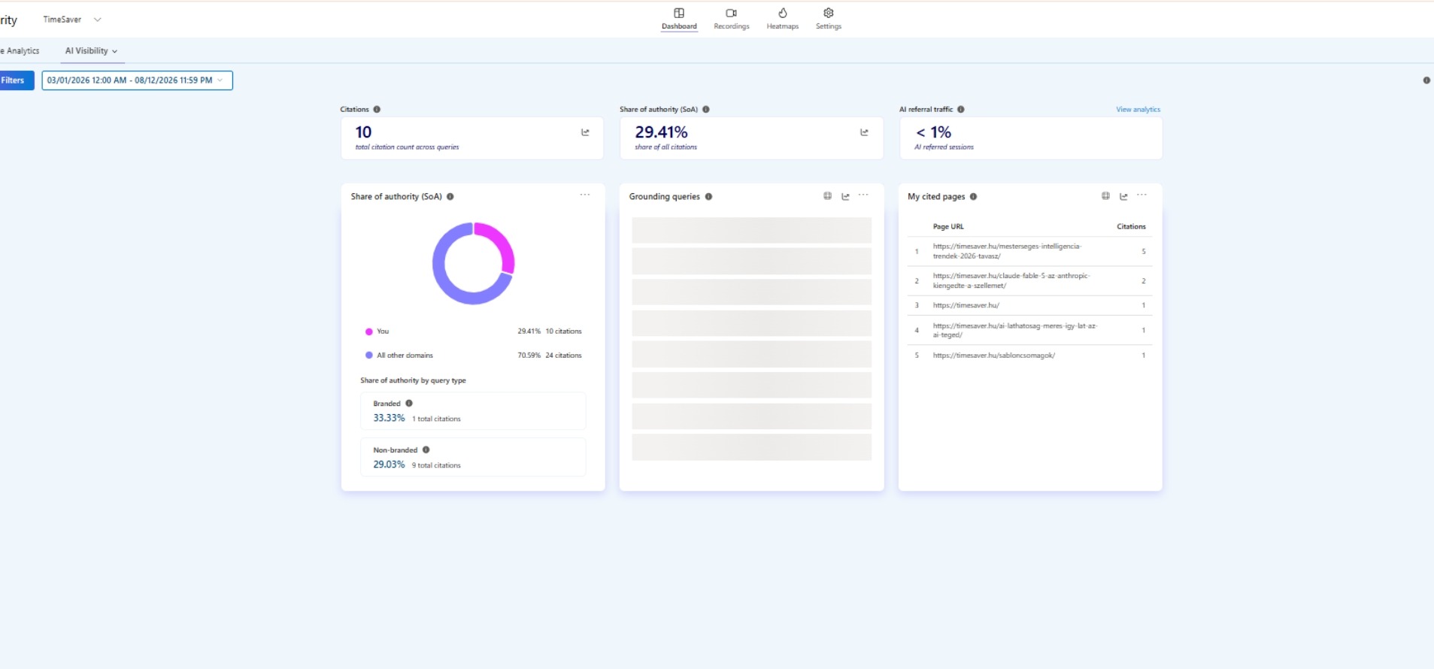Viewport: 1434px width, 669px height.
Task: Open the Settings gear icon
Action: [828, 13]
